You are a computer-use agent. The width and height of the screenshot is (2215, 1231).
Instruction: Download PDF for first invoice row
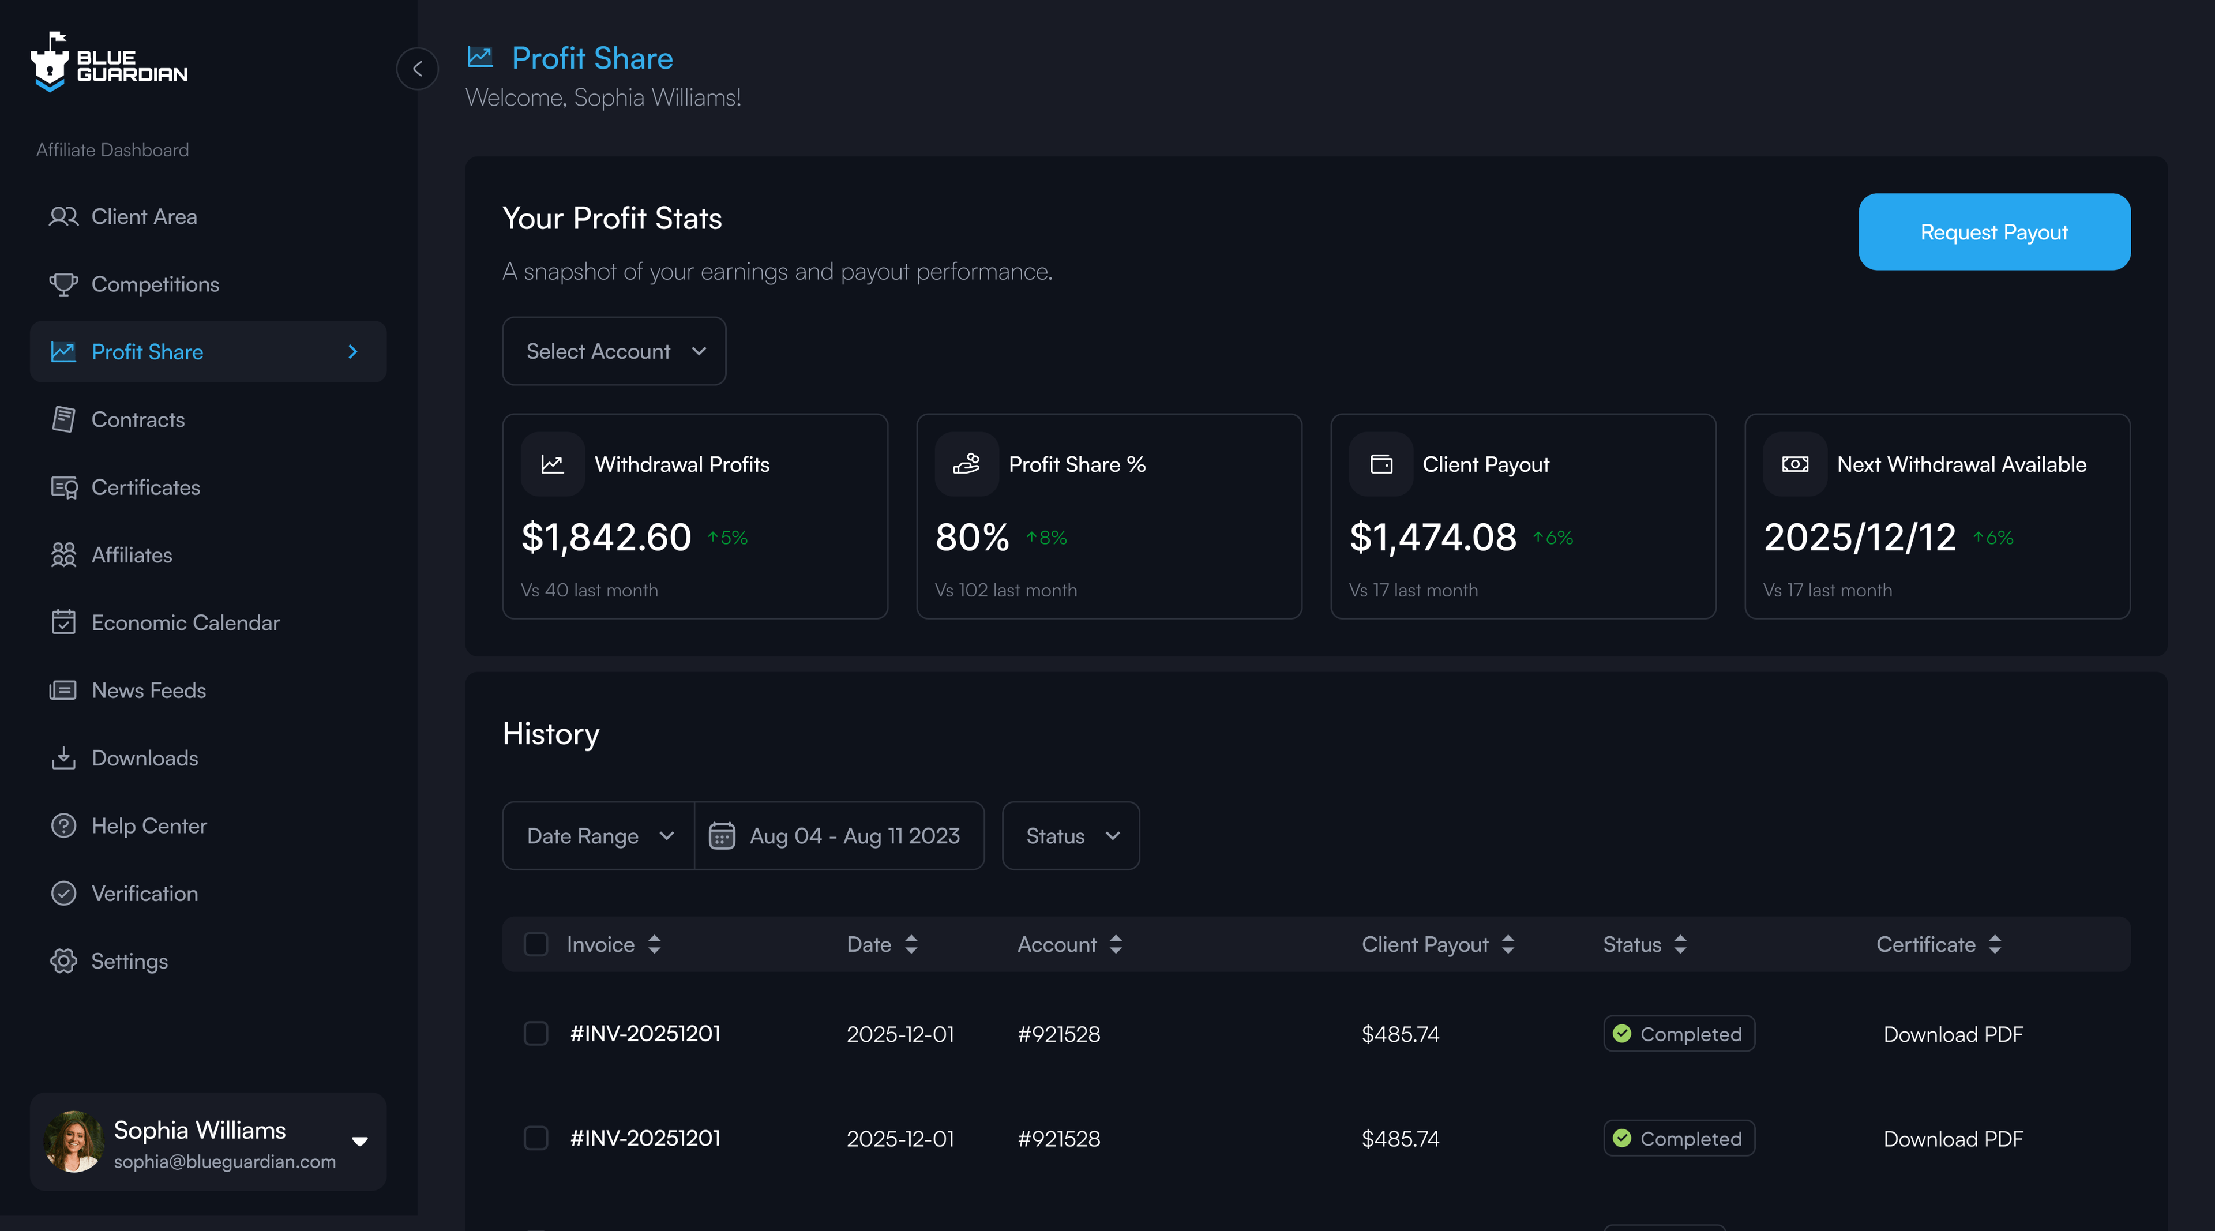pyautogui.click(x=1953, y=1034)
